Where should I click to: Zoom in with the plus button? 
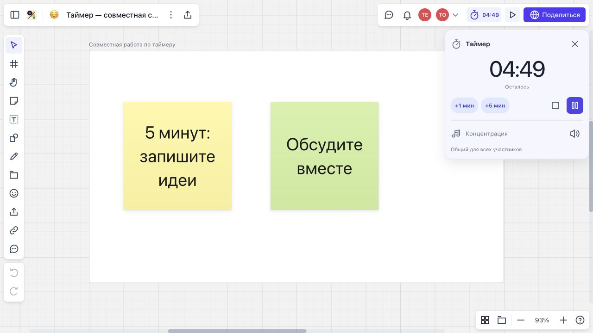[563, 320]
